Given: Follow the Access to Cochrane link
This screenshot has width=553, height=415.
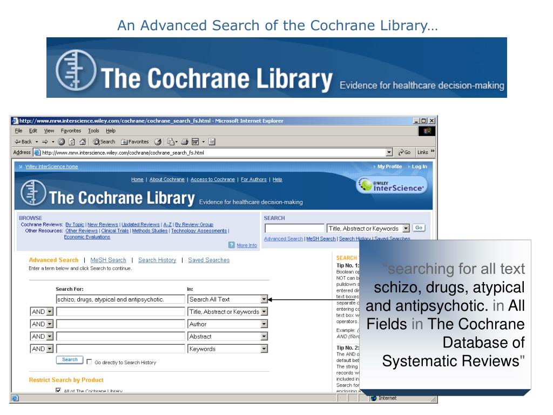Looking at the screenshot, I should (213, 179).
